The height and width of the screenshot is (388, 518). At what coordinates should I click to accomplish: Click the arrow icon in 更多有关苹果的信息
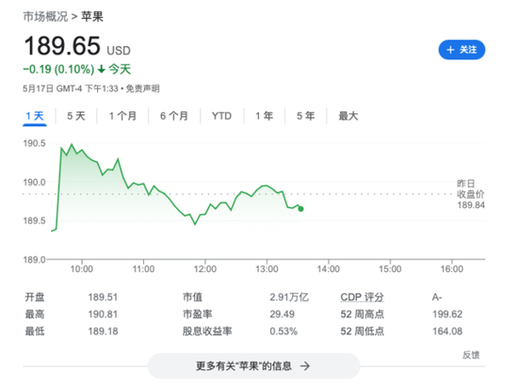(305, 366)
